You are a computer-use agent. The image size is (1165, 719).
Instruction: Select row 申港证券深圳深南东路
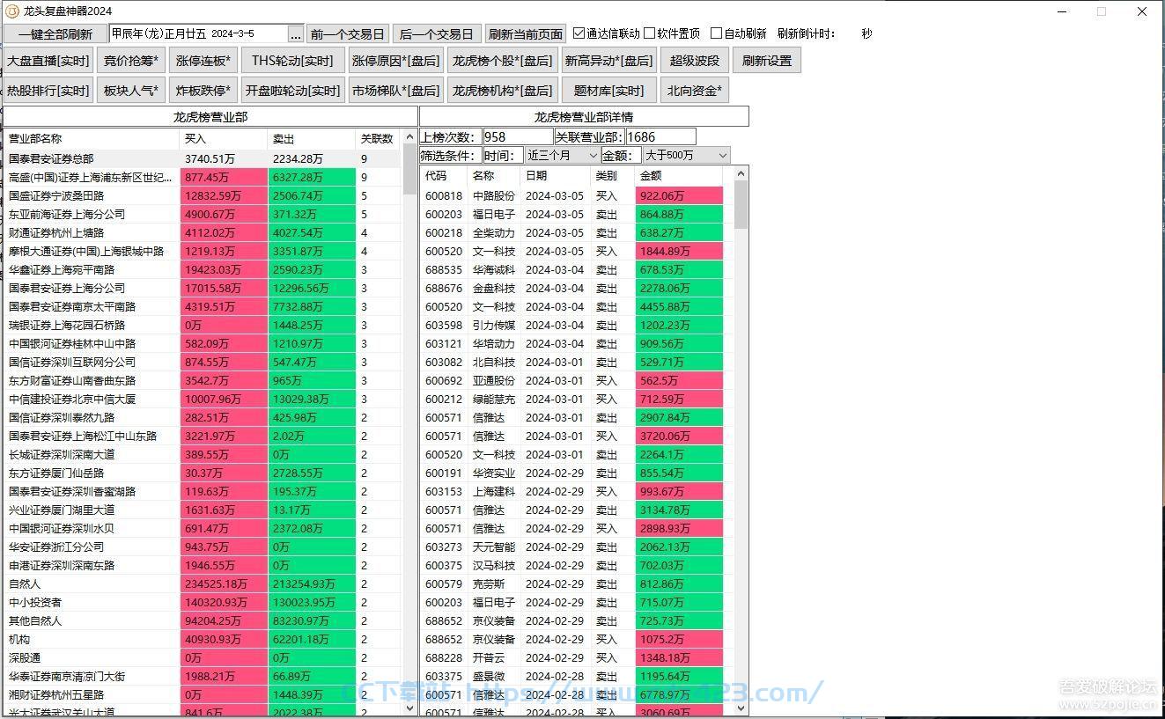click(x=203, y=565)
